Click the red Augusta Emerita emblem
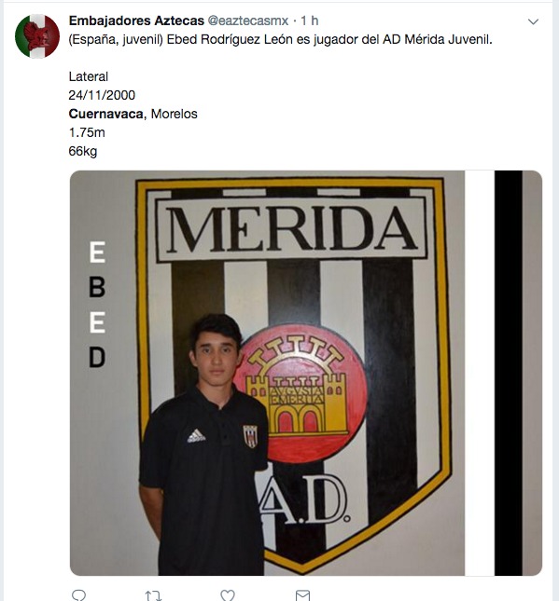 pos(300,394)
